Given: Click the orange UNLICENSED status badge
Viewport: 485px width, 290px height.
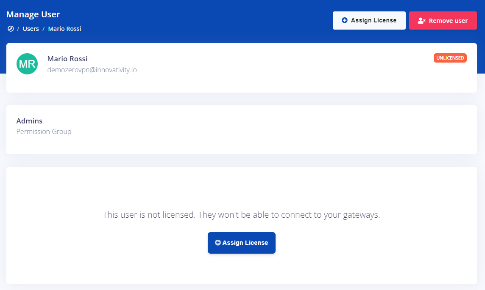Looking at the screenshot, I should coord(450,58).
